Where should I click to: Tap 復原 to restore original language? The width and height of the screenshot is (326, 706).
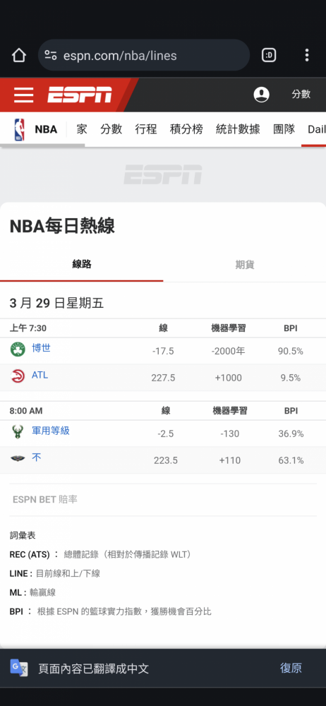pos(291,668)
